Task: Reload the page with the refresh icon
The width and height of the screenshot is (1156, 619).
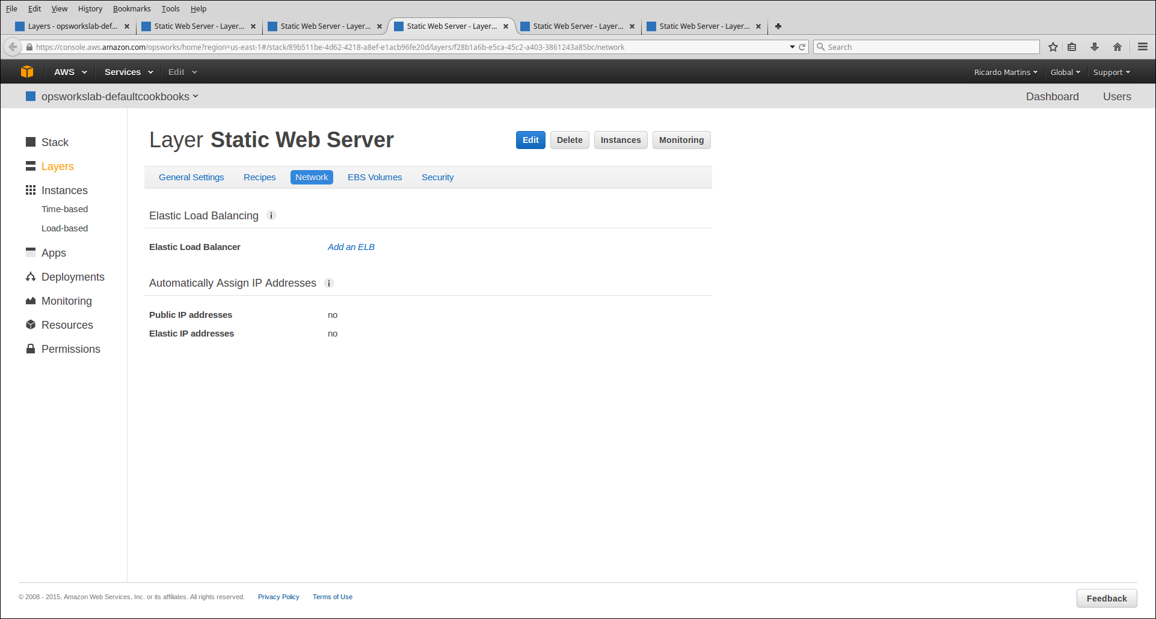Action: [x=802, y=47]
